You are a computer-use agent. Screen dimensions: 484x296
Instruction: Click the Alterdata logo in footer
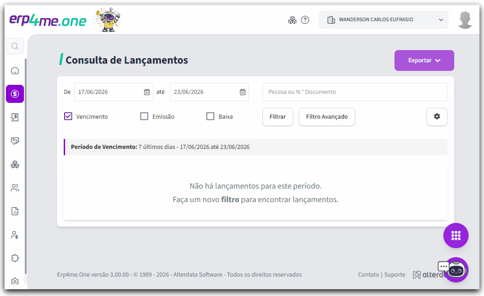[428, 274]
